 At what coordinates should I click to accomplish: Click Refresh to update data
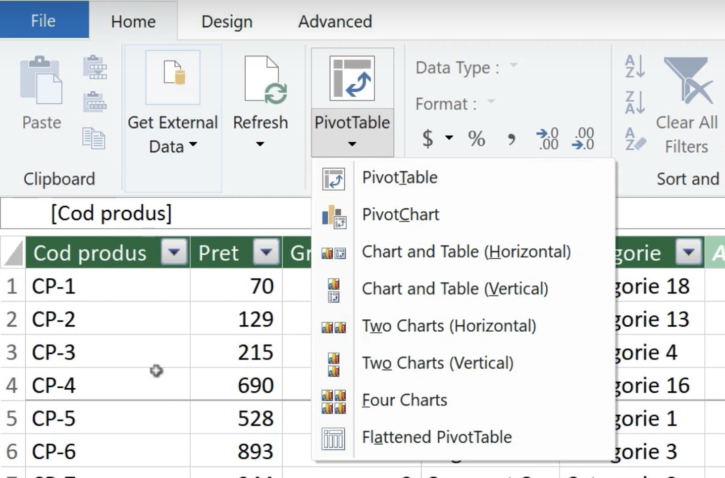click(x=261, y=101)
